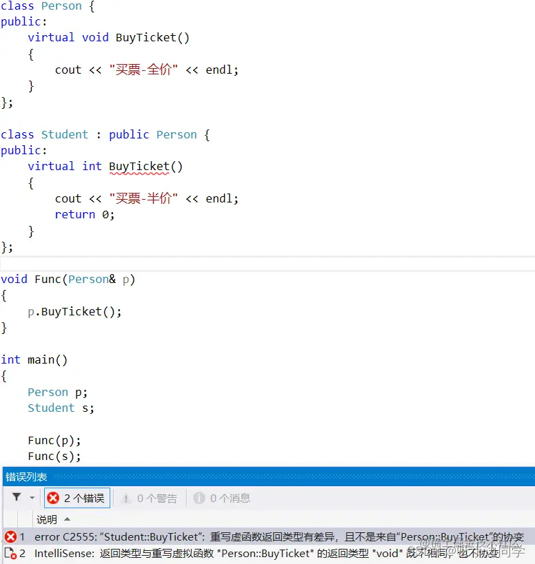Click the 'int main()' line
The width and height of the screenshot is (535, 564).
click(x=34, y=360)
